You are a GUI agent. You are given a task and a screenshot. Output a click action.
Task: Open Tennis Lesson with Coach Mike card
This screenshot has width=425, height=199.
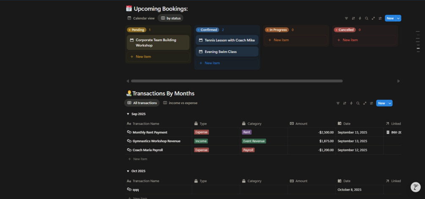[229, 40]
